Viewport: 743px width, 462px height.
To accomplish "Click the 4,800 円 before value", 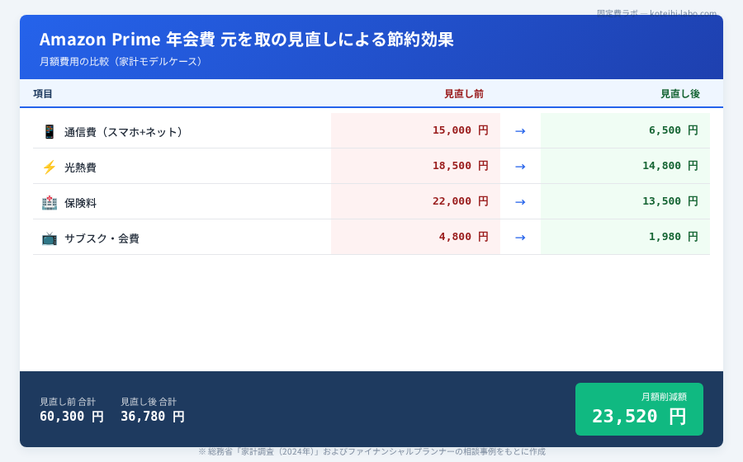I will [x=463, y=237].
